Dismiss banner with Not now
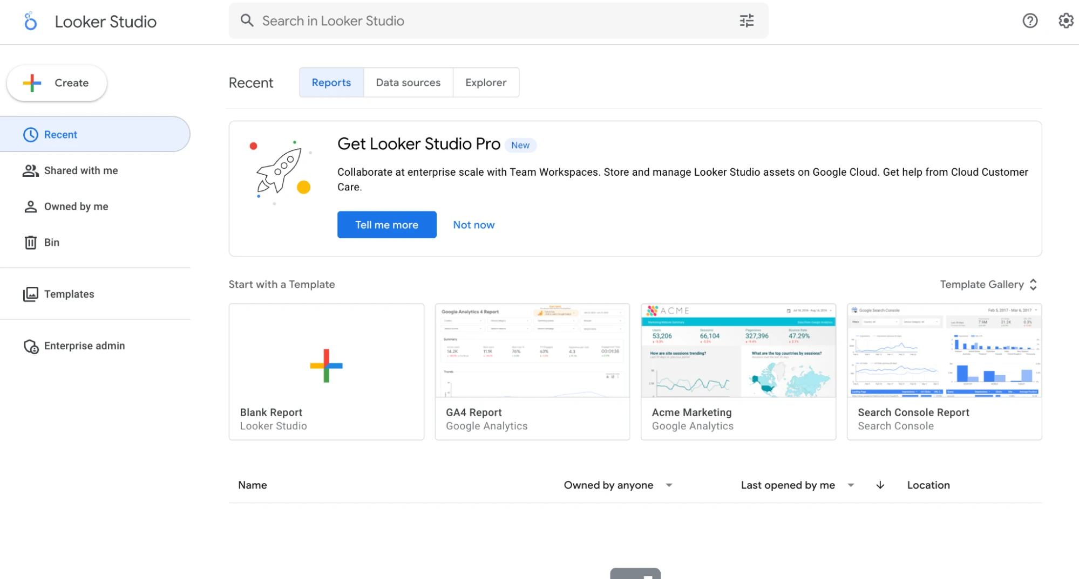 (x=473, y=225)
